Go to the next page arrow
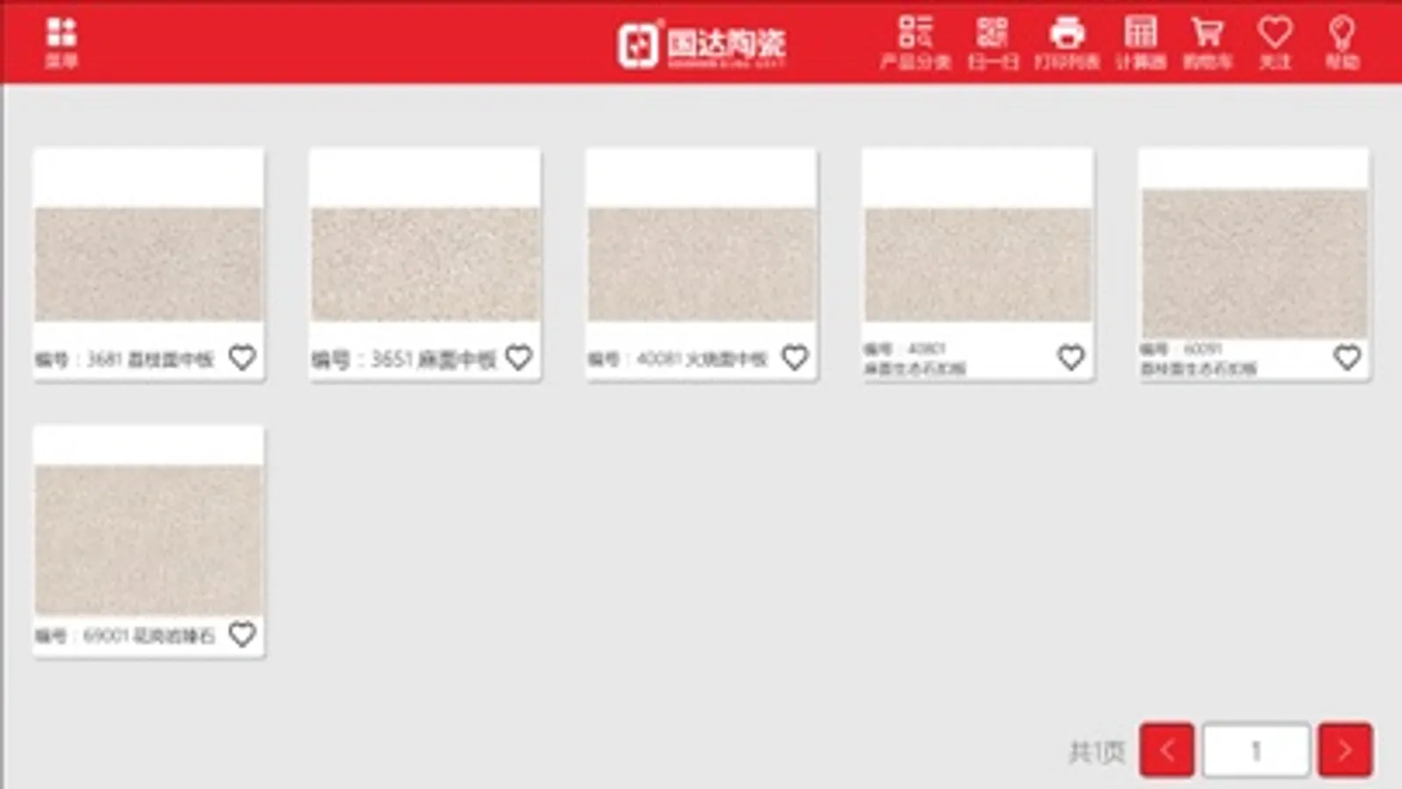The image size is (1402, 789). (x=1345, y=750)
